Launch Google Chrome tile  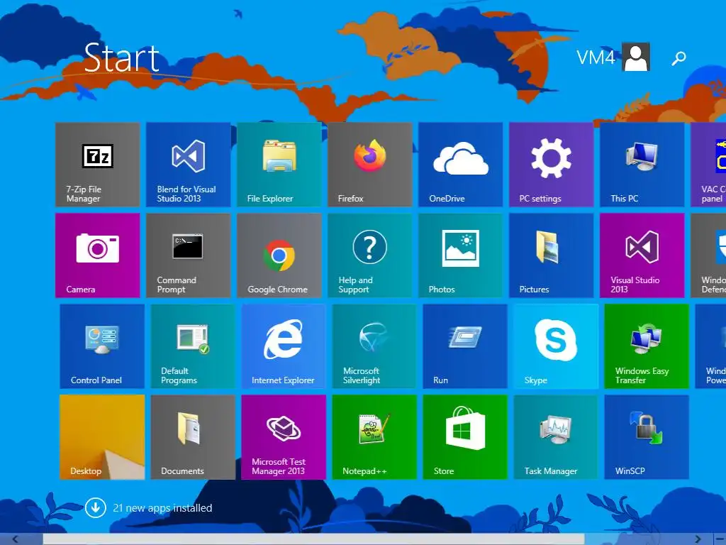click(279, 255)
